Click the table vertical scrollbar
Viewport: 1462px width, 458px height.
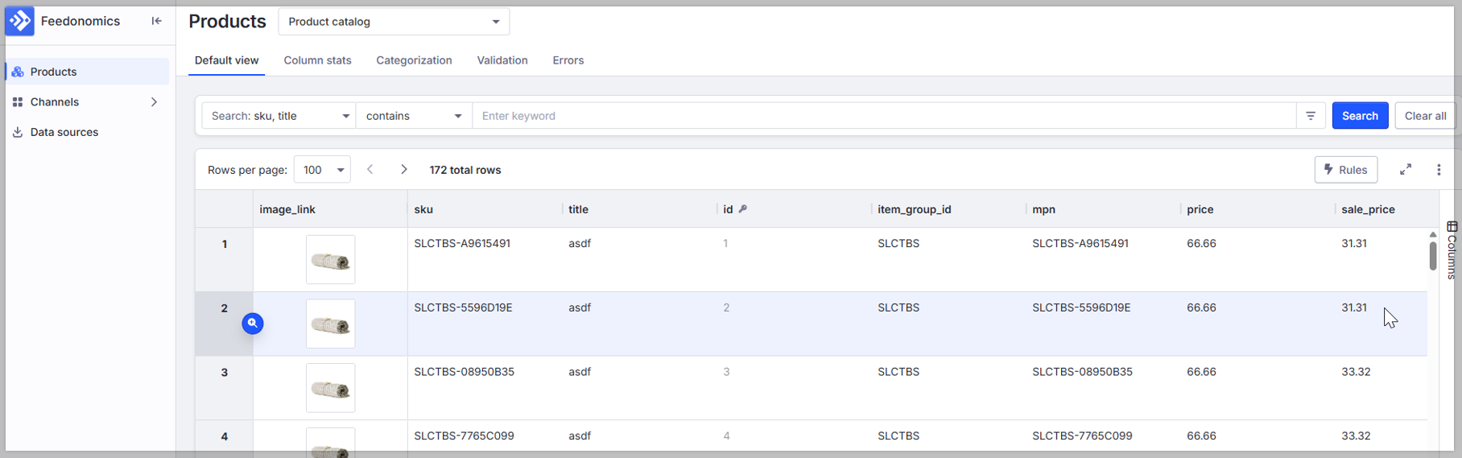click(x=1433, y=256)
